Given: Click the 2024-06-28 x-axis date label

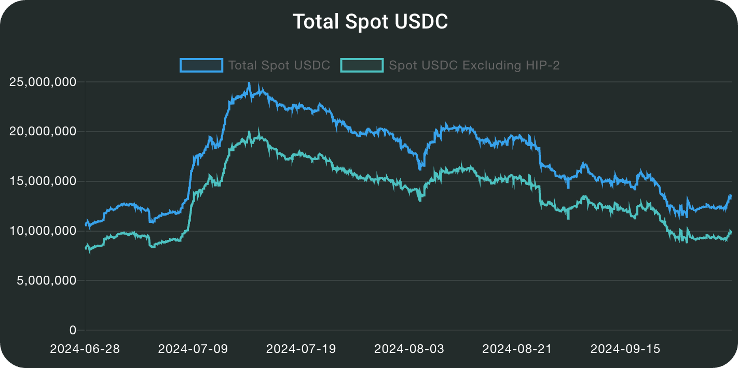Looking at the screenshot, I should tap(85, 349).
